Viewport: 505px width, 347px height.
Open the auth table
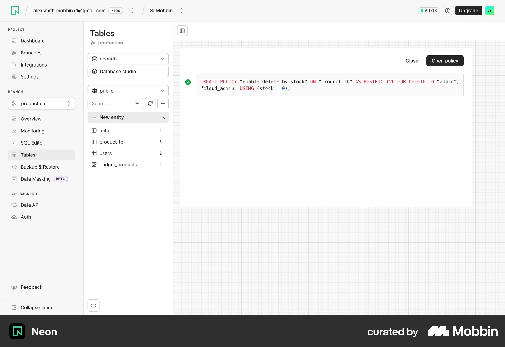[x=128, y=131]
